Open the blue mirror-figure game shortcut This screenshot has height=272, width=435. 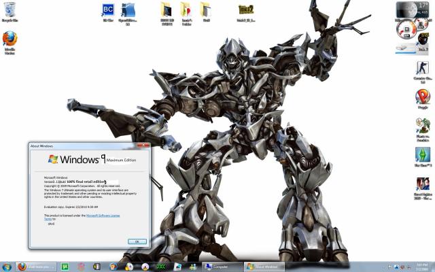128,14
